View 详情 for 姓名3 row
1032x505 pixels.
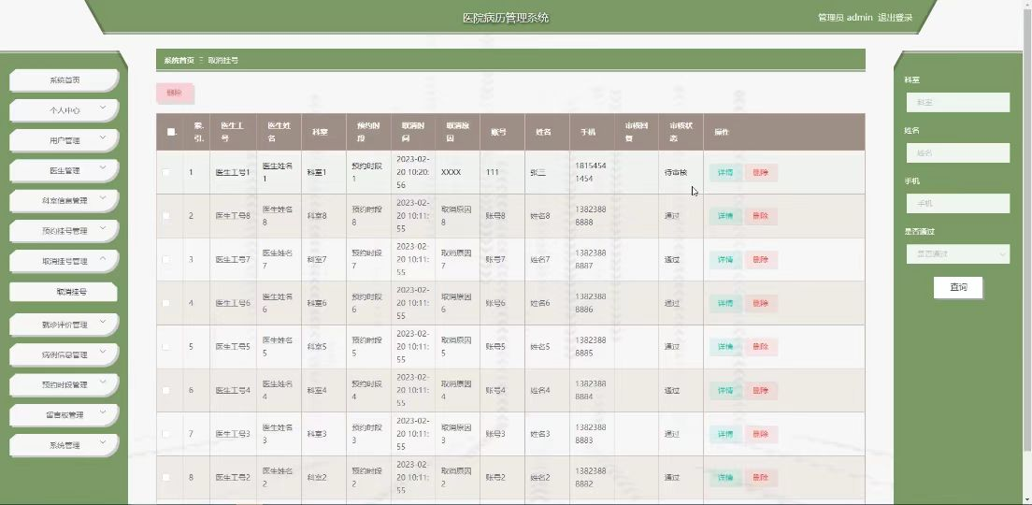(725, 434)
